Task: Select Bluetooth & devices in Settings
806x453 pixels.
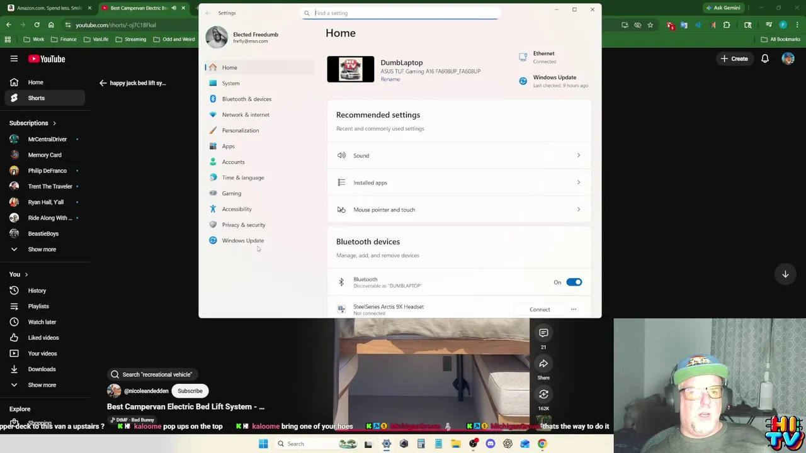Action: pyautogui.click(x=259, y=99)
